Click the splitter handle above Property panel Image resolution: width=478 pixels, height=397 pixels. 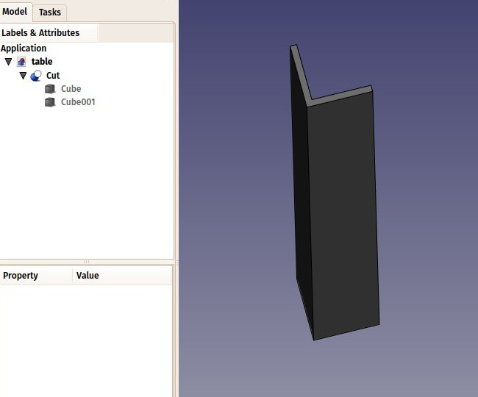tap(87, 262)
